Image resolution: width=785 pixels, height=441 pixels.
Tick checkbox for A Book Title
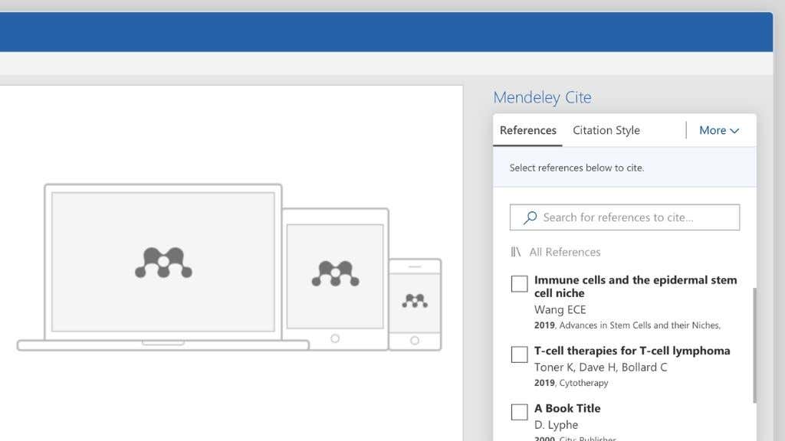tap(519, 412)
